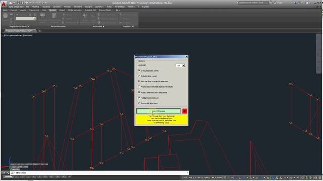
Task: Close the Proiezione dialog window
Action: 186,57
